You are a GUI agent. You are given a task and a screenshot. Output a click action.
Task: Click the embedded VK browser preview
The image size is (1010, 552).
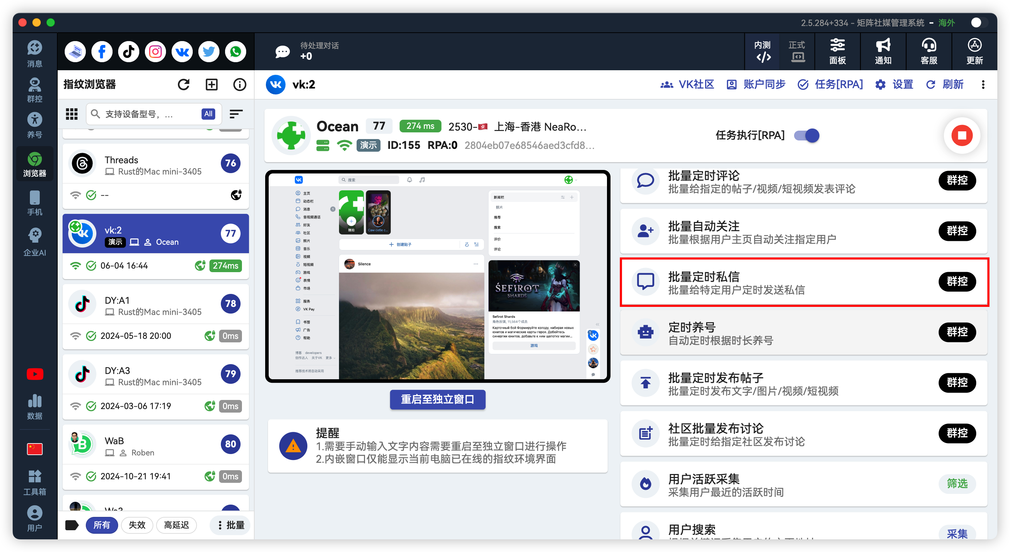point(437,276)
